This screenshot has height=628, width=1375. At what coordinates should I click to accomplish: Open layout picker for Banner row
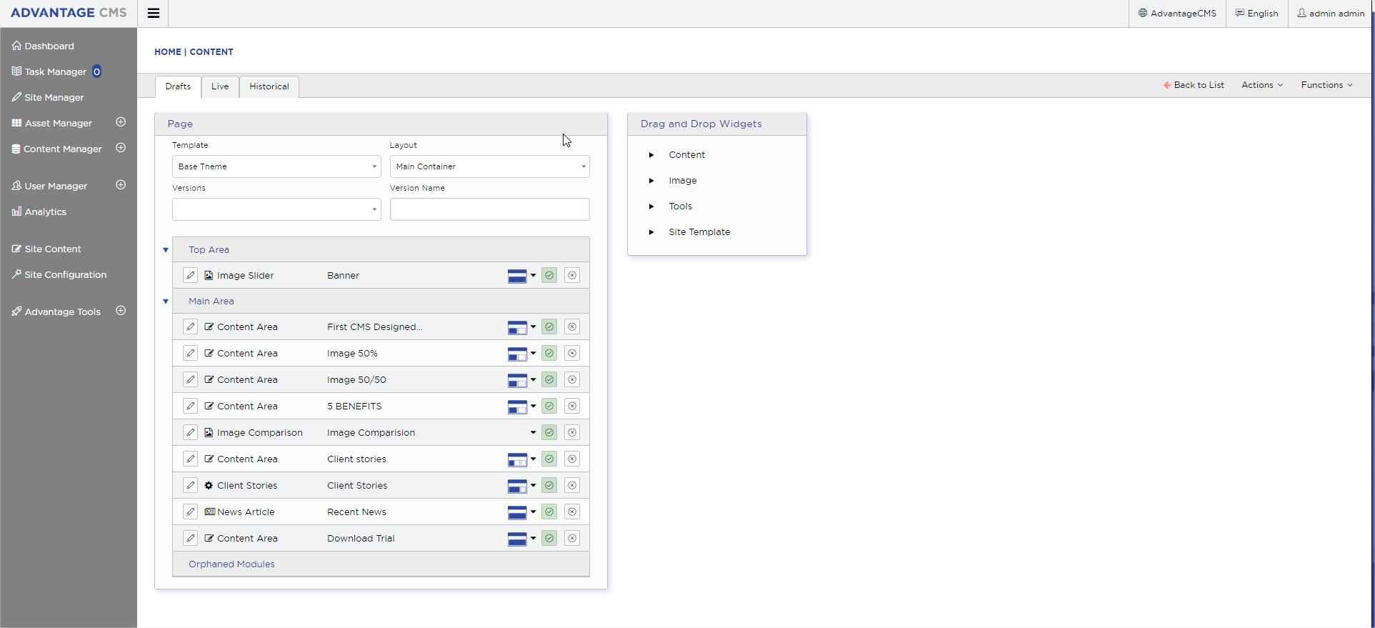click(x=521, y=276)
